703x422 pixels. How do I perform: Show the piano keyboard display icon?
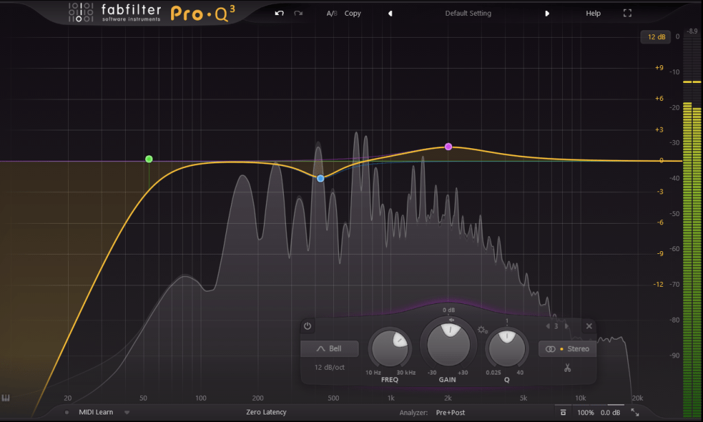(x=6, y=398)
